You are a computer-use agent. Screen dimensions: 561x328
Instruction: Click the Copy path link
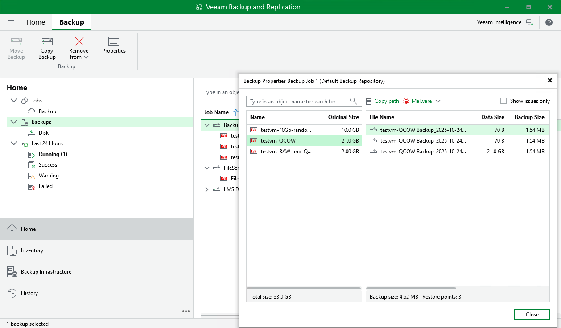(387, 101)
